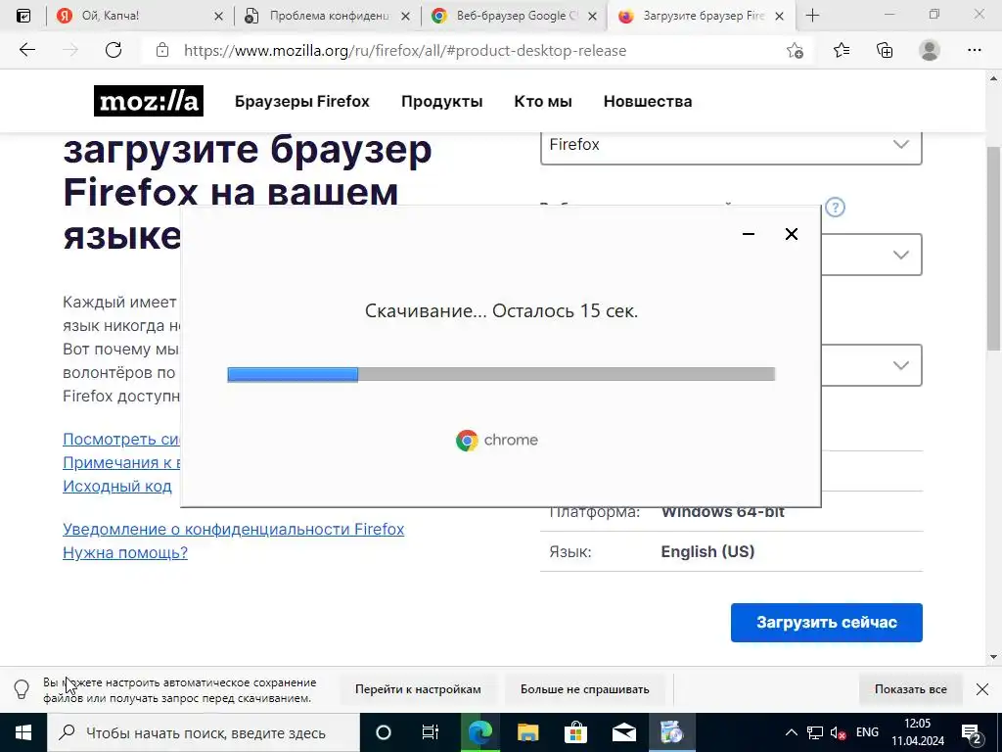This screenshot has width=1002, height=752.
Task: Click the network icon in the tray
Action: click(815, 732)
